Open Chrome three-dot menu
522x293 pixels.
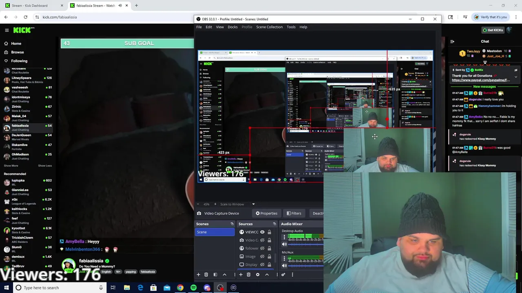516,17
